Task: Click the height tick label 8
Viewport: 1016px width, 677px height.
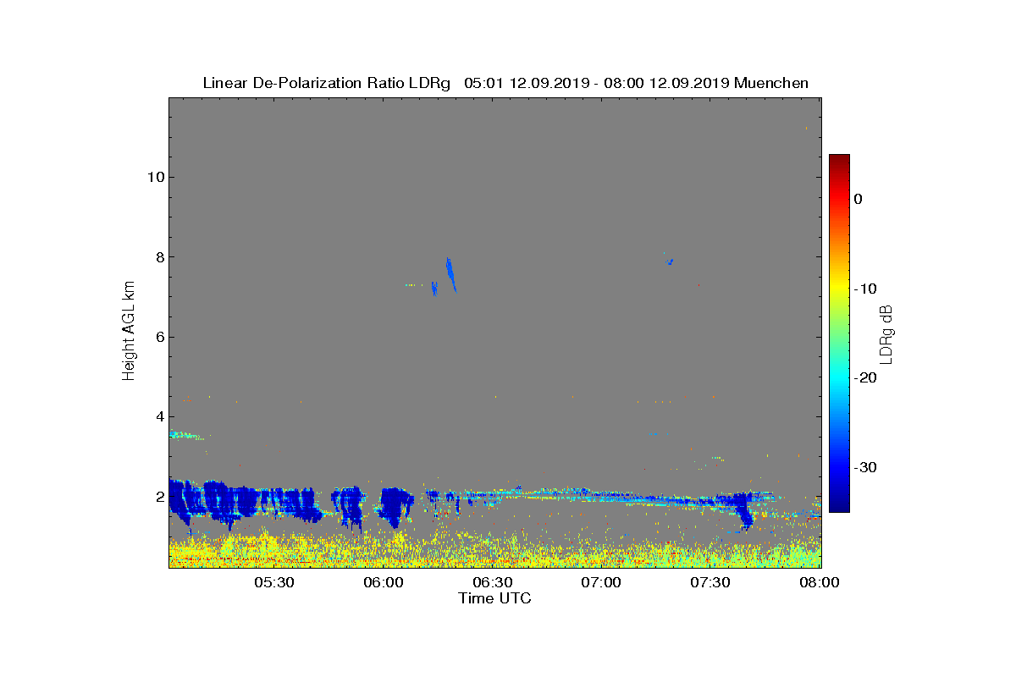Action: (x=158, y=257)
